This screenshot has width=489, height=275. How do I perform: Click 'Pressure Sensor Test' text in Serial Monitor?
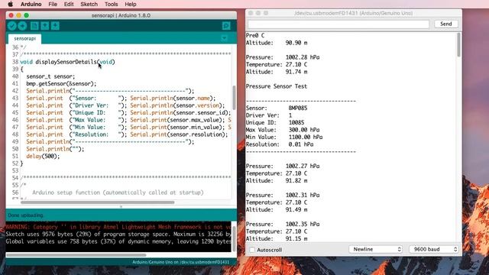tap(277, 86)
